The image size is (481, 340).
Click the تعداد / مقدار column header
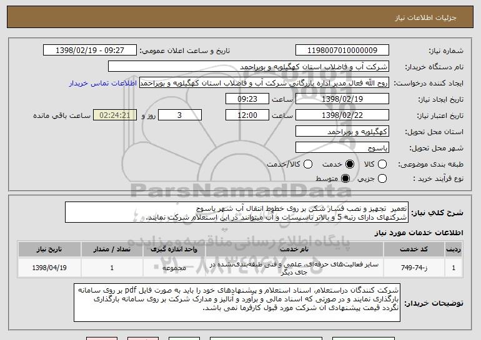pyautogui.click(x=112, y=250)
